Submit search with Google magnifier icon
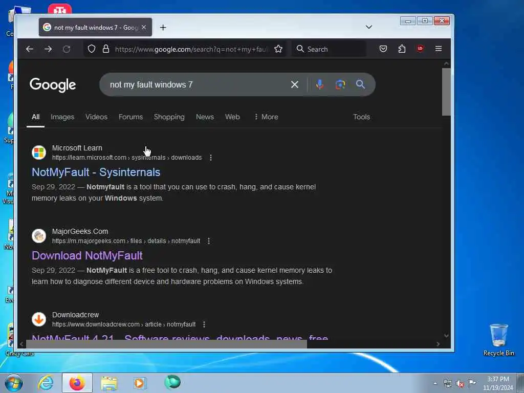Viewport: 524px width, 393px height. 360,84
